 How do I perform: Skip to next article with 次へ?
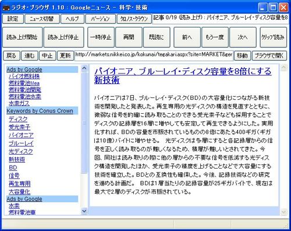coord(243,37)
